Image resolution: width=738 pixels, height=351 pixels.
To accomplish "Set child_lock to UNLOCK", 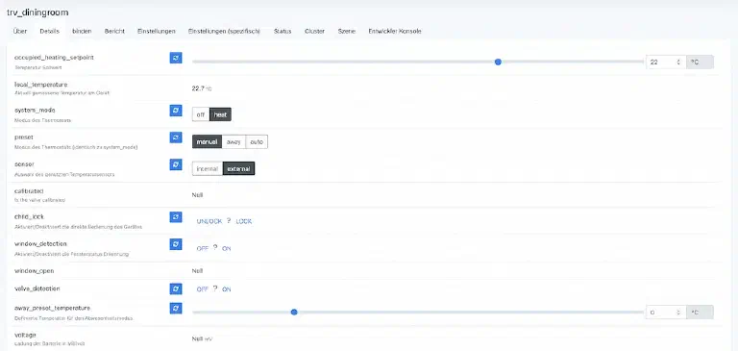I will [209, 221].
